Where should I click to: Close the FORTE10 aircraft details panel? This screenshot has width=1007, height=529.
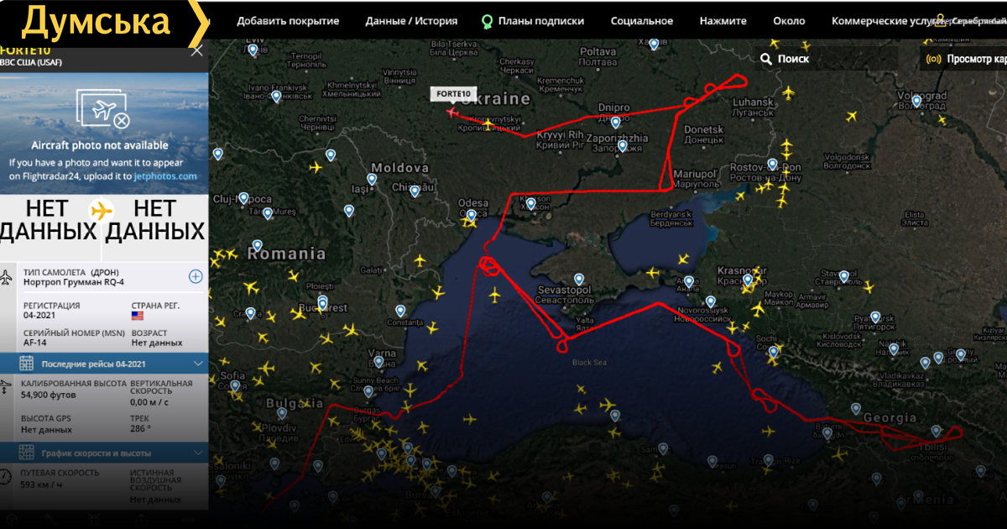click(197, 50)
